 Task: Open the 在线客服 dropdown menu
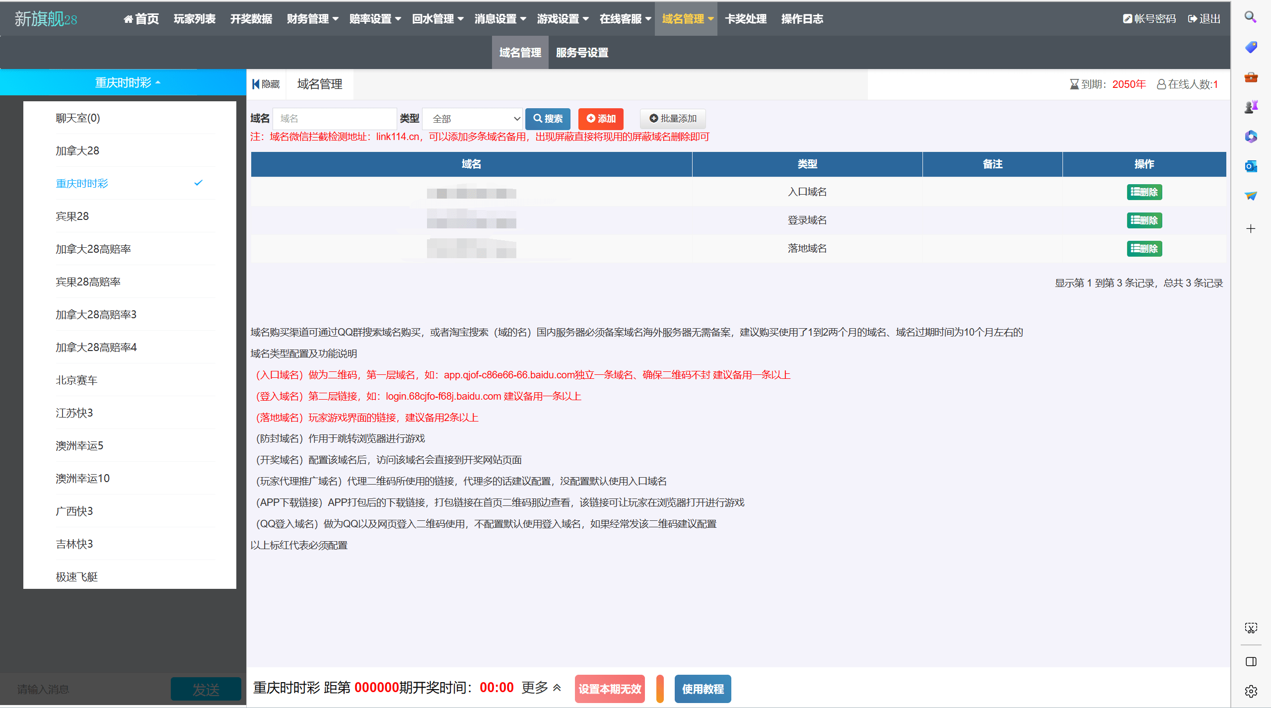(x=626, y=19)
